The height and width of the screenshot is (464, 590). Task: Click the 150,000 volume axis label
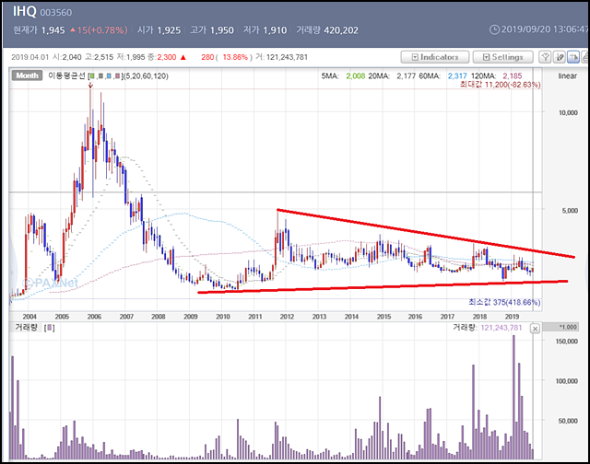pyautogui.click(x=566, y=342)
